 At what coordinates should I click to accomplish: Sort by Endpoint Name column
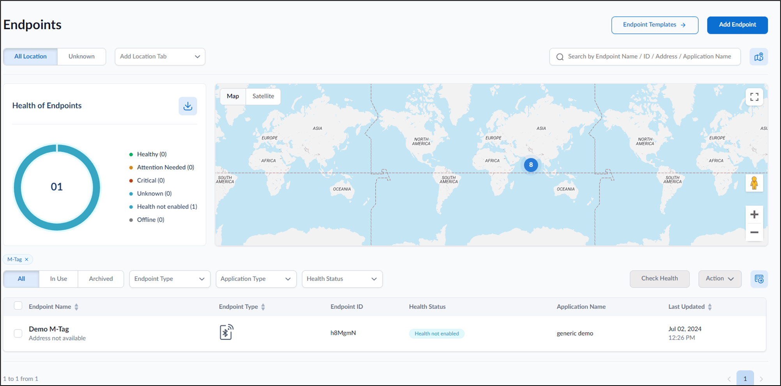coord(76,307)
